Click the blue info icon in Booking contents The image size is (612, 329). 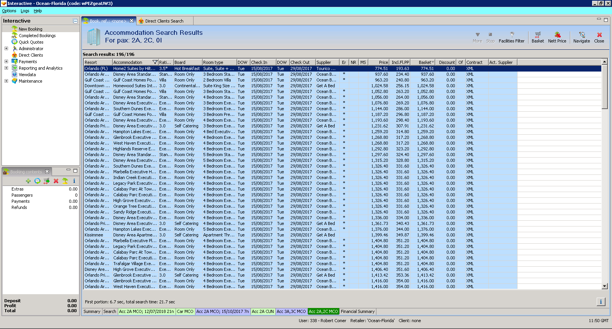[74, 181]
